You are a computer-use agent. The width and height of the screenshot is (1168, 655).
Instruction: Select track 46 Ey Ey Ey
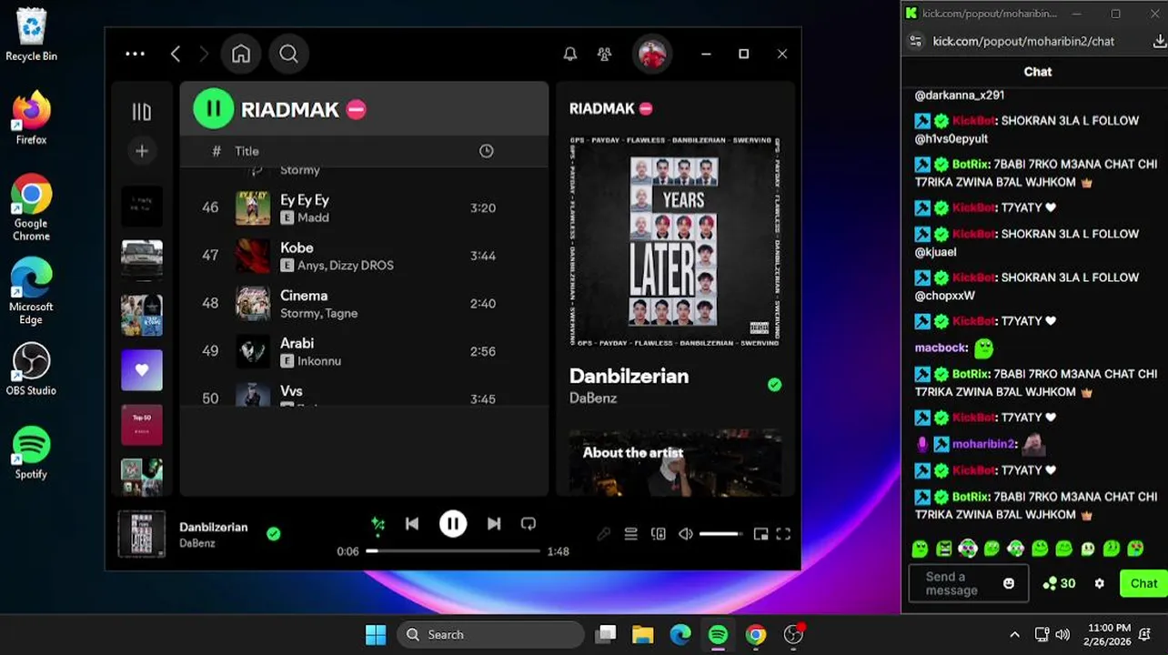click(364, 207)
